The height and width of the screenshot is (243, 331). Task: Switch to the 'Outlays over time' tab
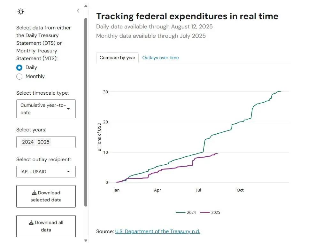click(x=160, y=58)
